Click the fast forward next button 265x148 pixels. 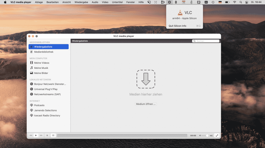click(x=41, y=135)
